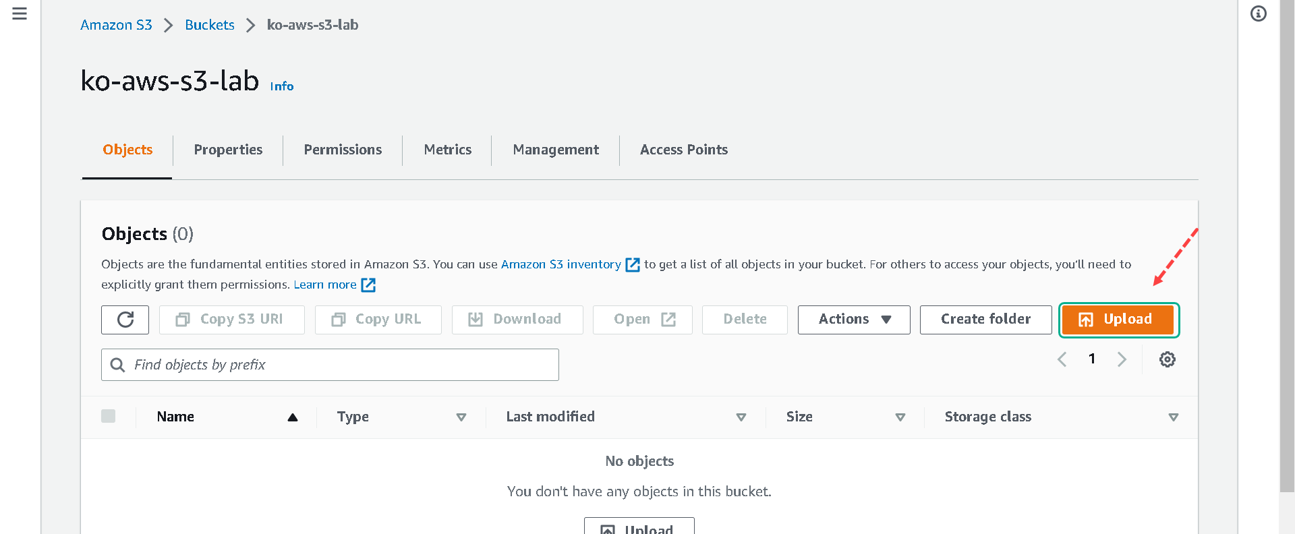Click the search magnifier icon
The image size is (1295, 534).
click(117, 365)
